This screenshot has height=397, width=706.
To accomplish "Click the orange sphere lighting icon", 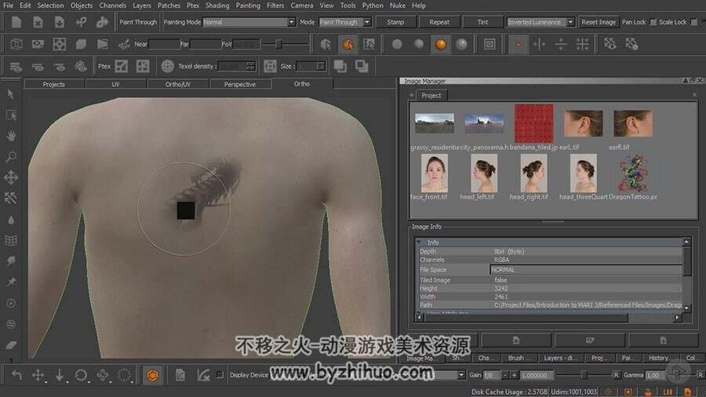I will pyautogui.click(x=440, y=44).
